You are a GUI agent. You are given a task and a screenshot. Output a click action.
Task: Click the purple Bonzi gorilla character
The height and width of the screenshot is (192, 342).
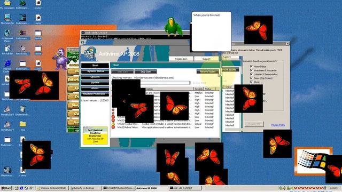[x=60, y=59]
